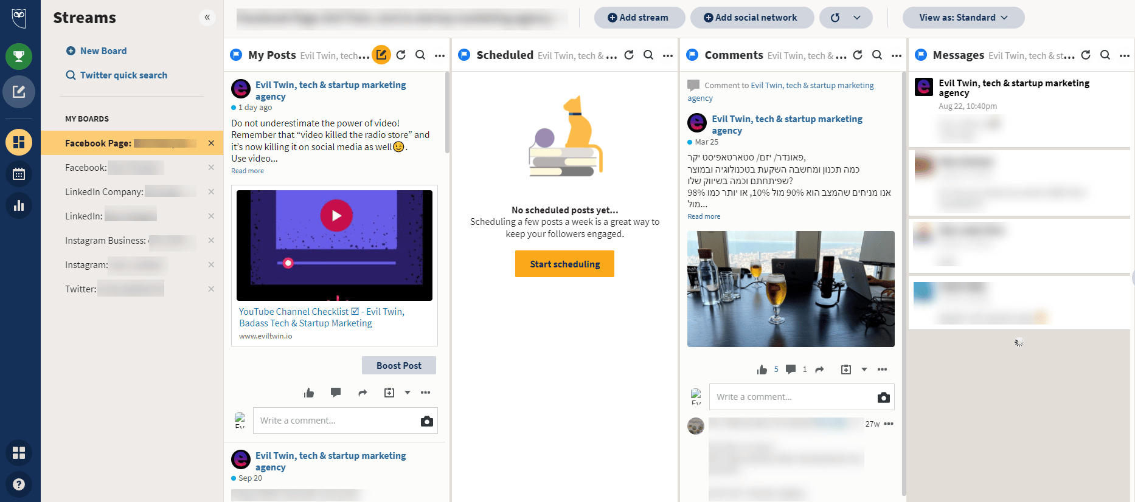The height and width of the screenshot is (502, 1135).
Task: Click the comment field under the Comments stream post
Action: pyautogui.click(x=791, y=397)
